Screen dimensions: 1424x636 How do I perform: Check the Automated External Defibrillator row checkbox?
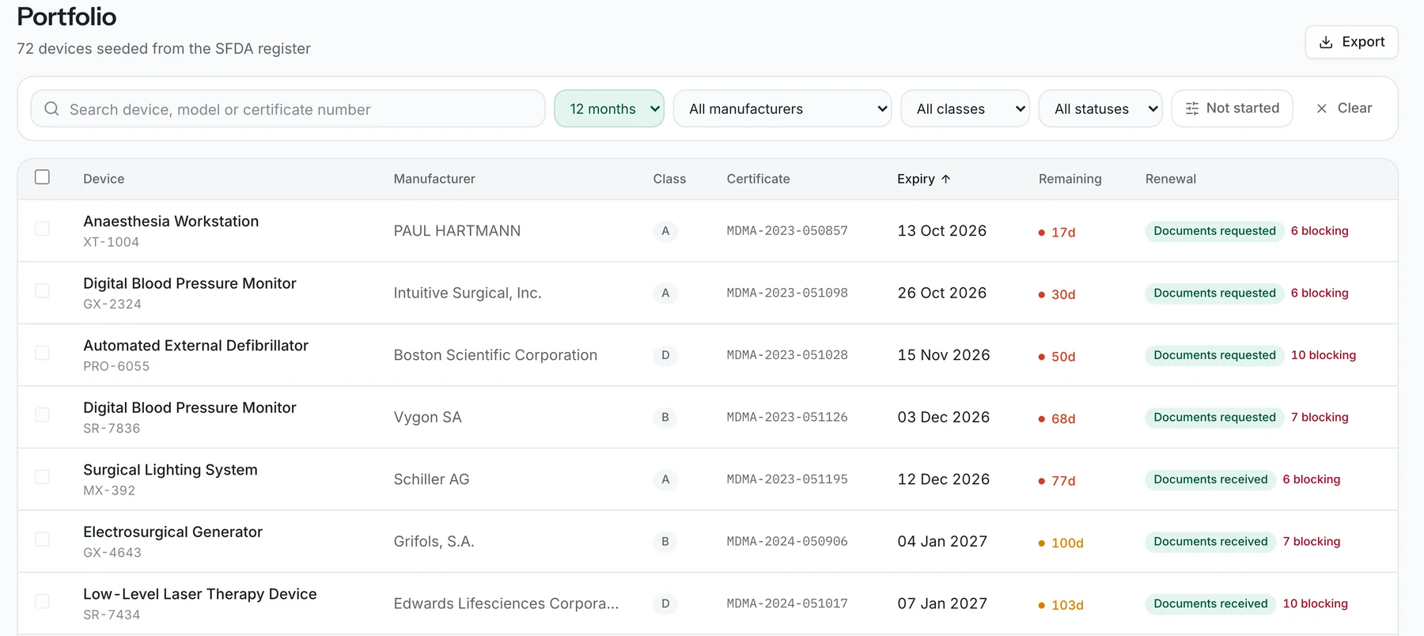pyautogui.click(x=42, y=353)
